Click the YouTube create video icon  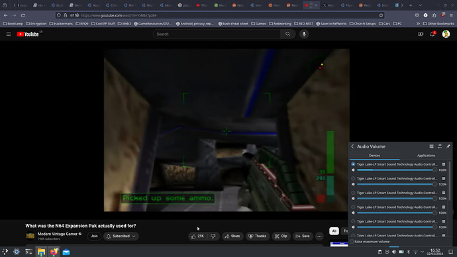[421, 34]
